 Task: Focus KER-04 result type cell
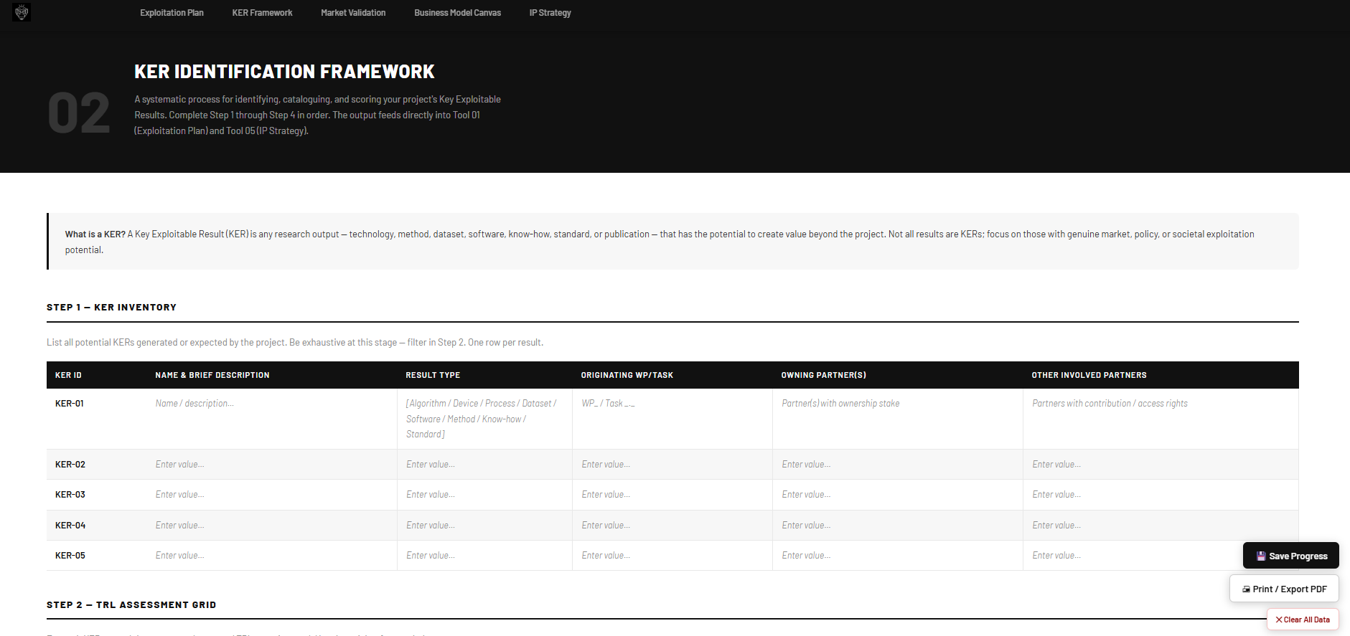point(484,526)
